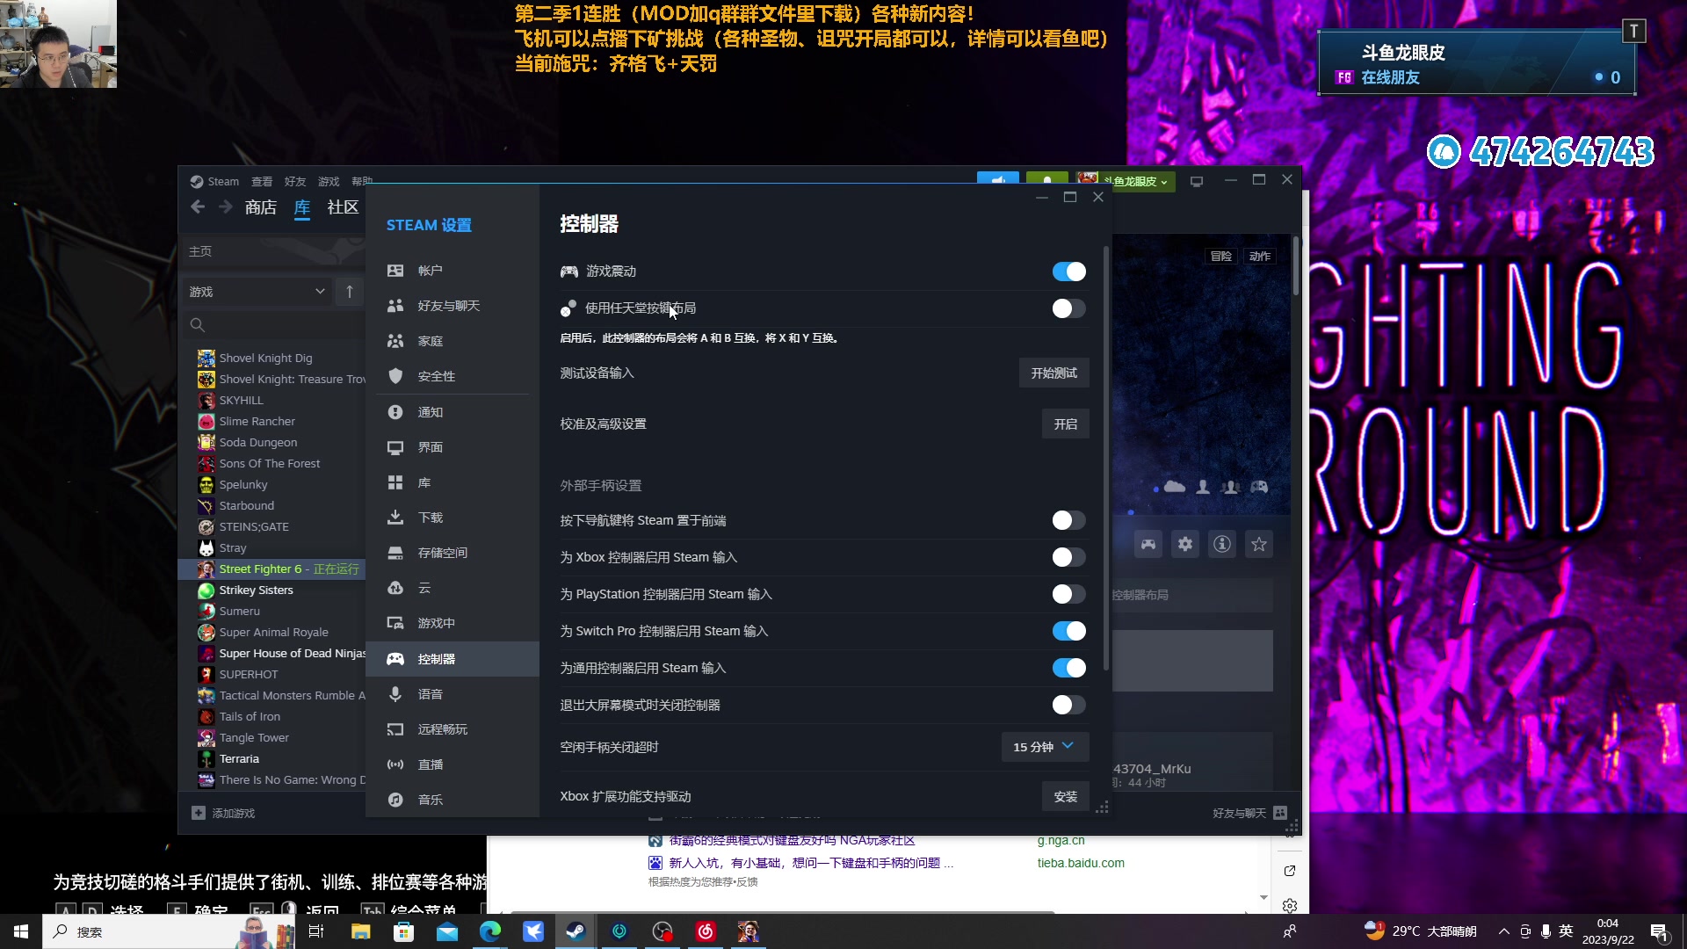Click the favorite star icon on game page
The image size is (1687, 949).
1259,544
